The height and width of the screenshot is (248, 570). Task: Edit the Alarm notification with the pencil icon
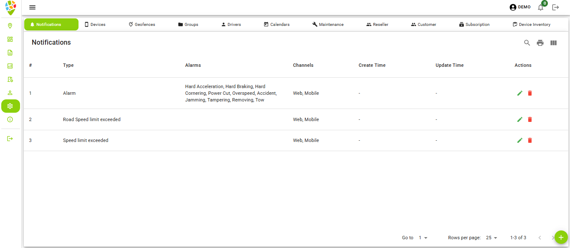(x=519, y=93)
